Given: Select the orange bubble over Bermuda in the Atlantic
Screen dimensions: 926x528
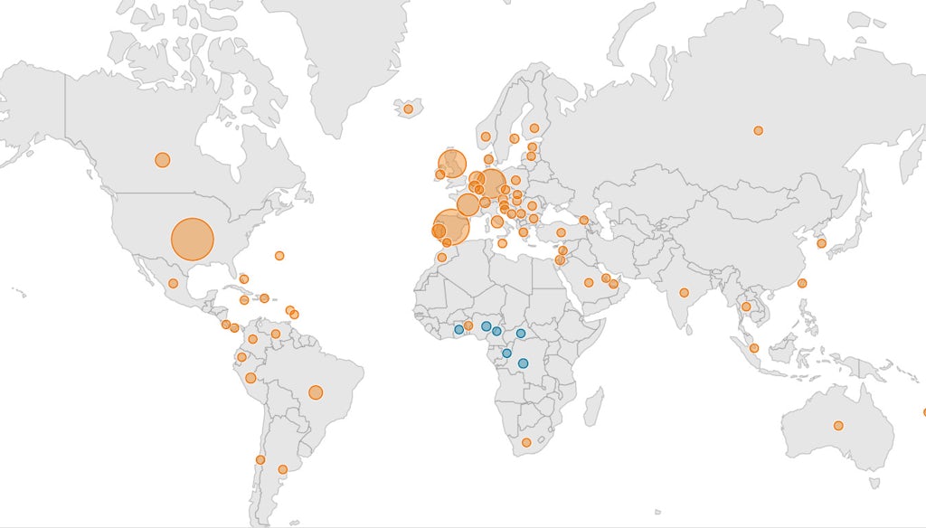Looking at the screenshot, I should [x=279, y=256].
